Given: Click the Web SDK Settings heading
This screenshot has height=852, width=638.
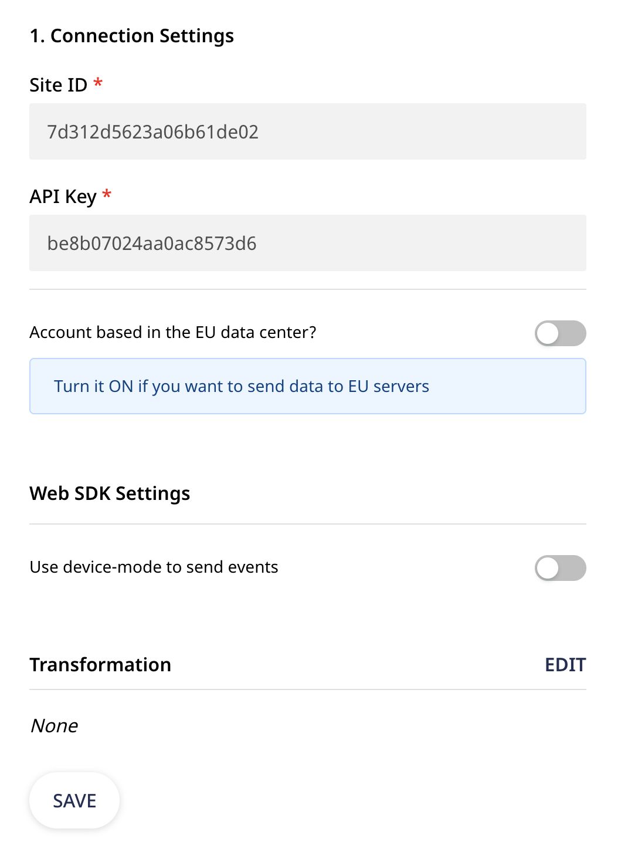Looking at the screenshot, I should [x=110, y=493].
